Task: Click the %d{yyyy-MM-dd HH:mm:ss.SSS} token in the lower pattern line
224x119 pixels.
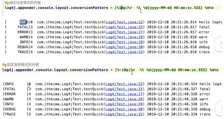Action: pos(177,70)
